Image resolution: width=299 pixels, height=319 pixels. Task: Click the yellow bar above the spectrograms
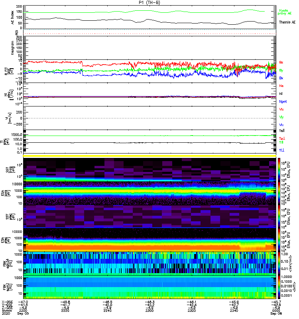point(149,156)
